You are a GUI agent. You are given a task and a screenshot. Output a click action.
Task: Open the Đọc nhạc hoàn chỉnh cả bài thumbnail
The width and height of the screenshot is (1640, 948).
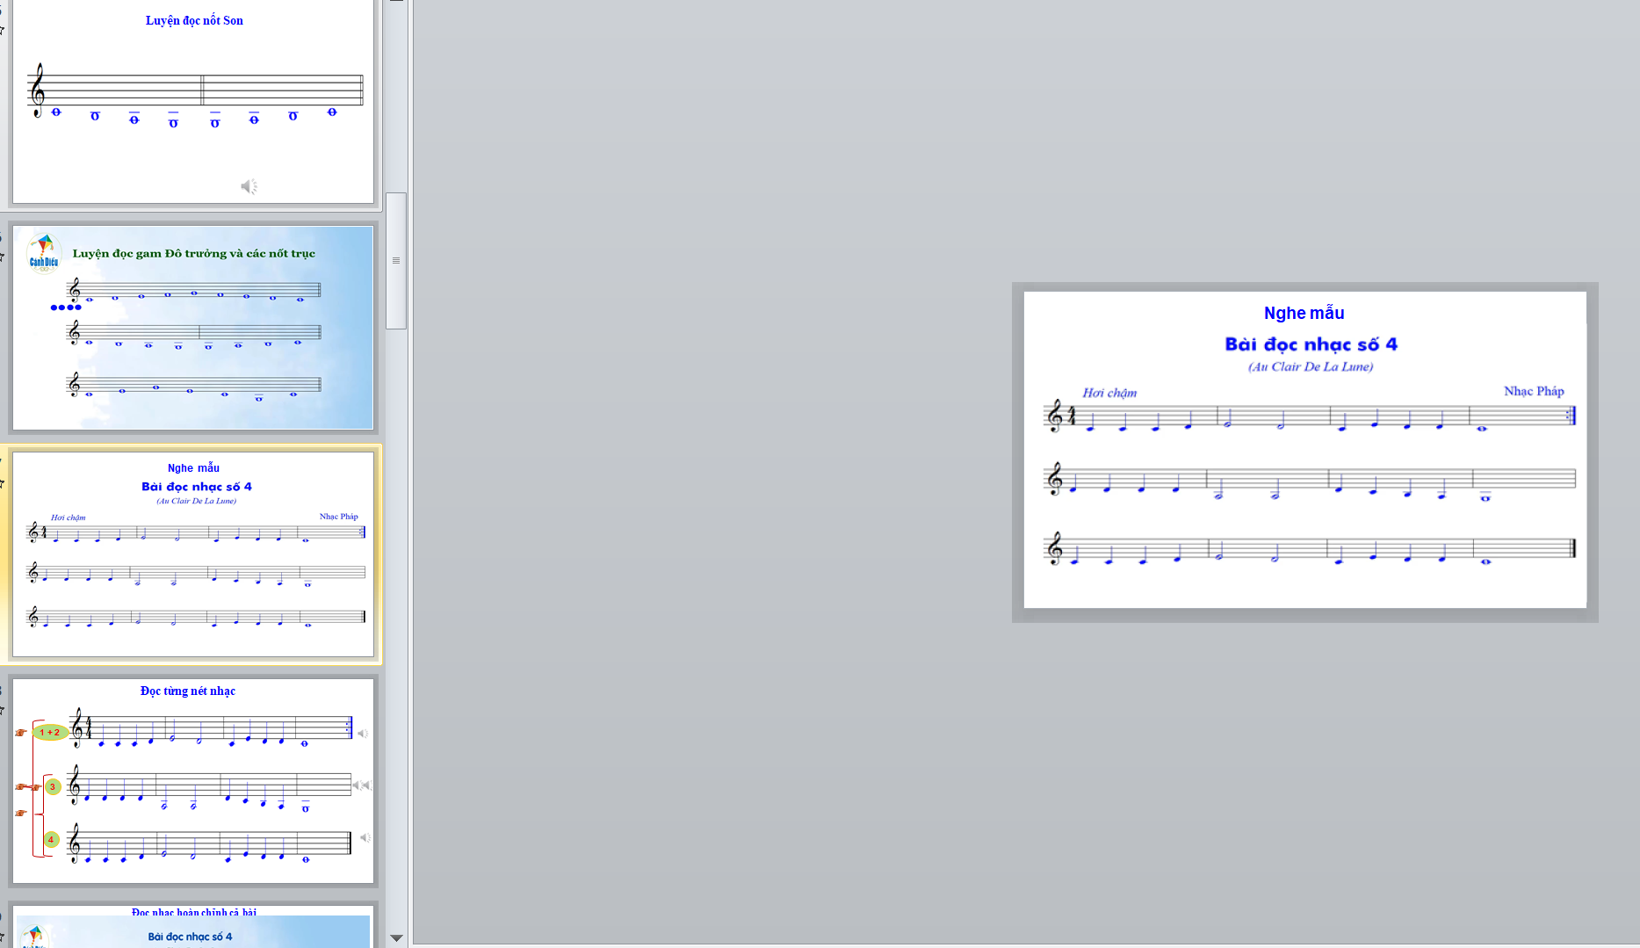(193, 927)
